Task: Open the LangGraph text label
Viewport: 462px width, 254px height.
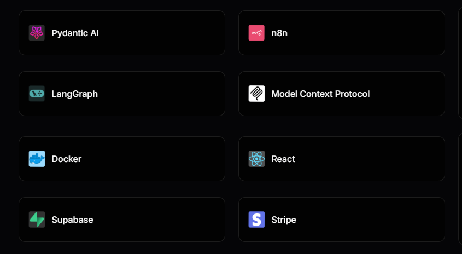Action: (74, 94)
